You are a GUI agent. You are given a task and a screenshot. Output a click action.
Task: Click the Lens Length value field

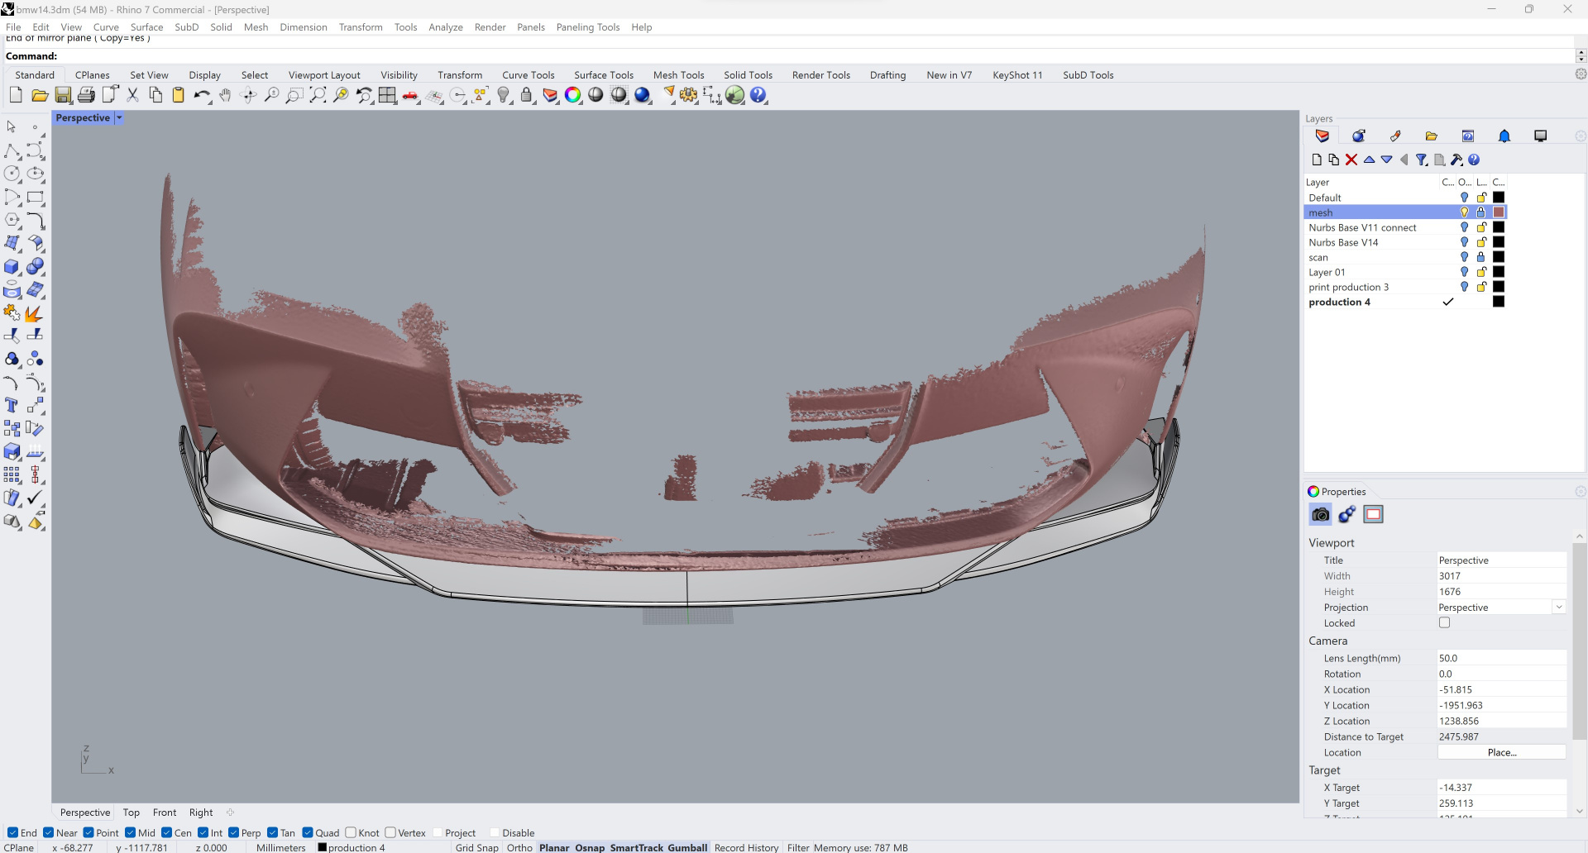point(1501,658)
